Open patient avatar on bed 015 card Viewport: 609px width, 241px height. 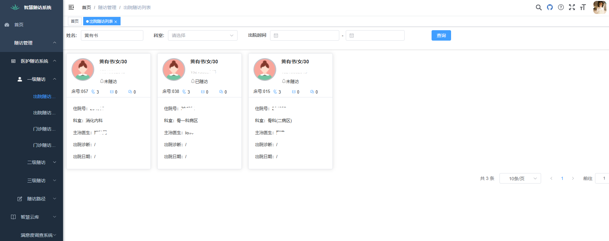(x=265, y=70)
